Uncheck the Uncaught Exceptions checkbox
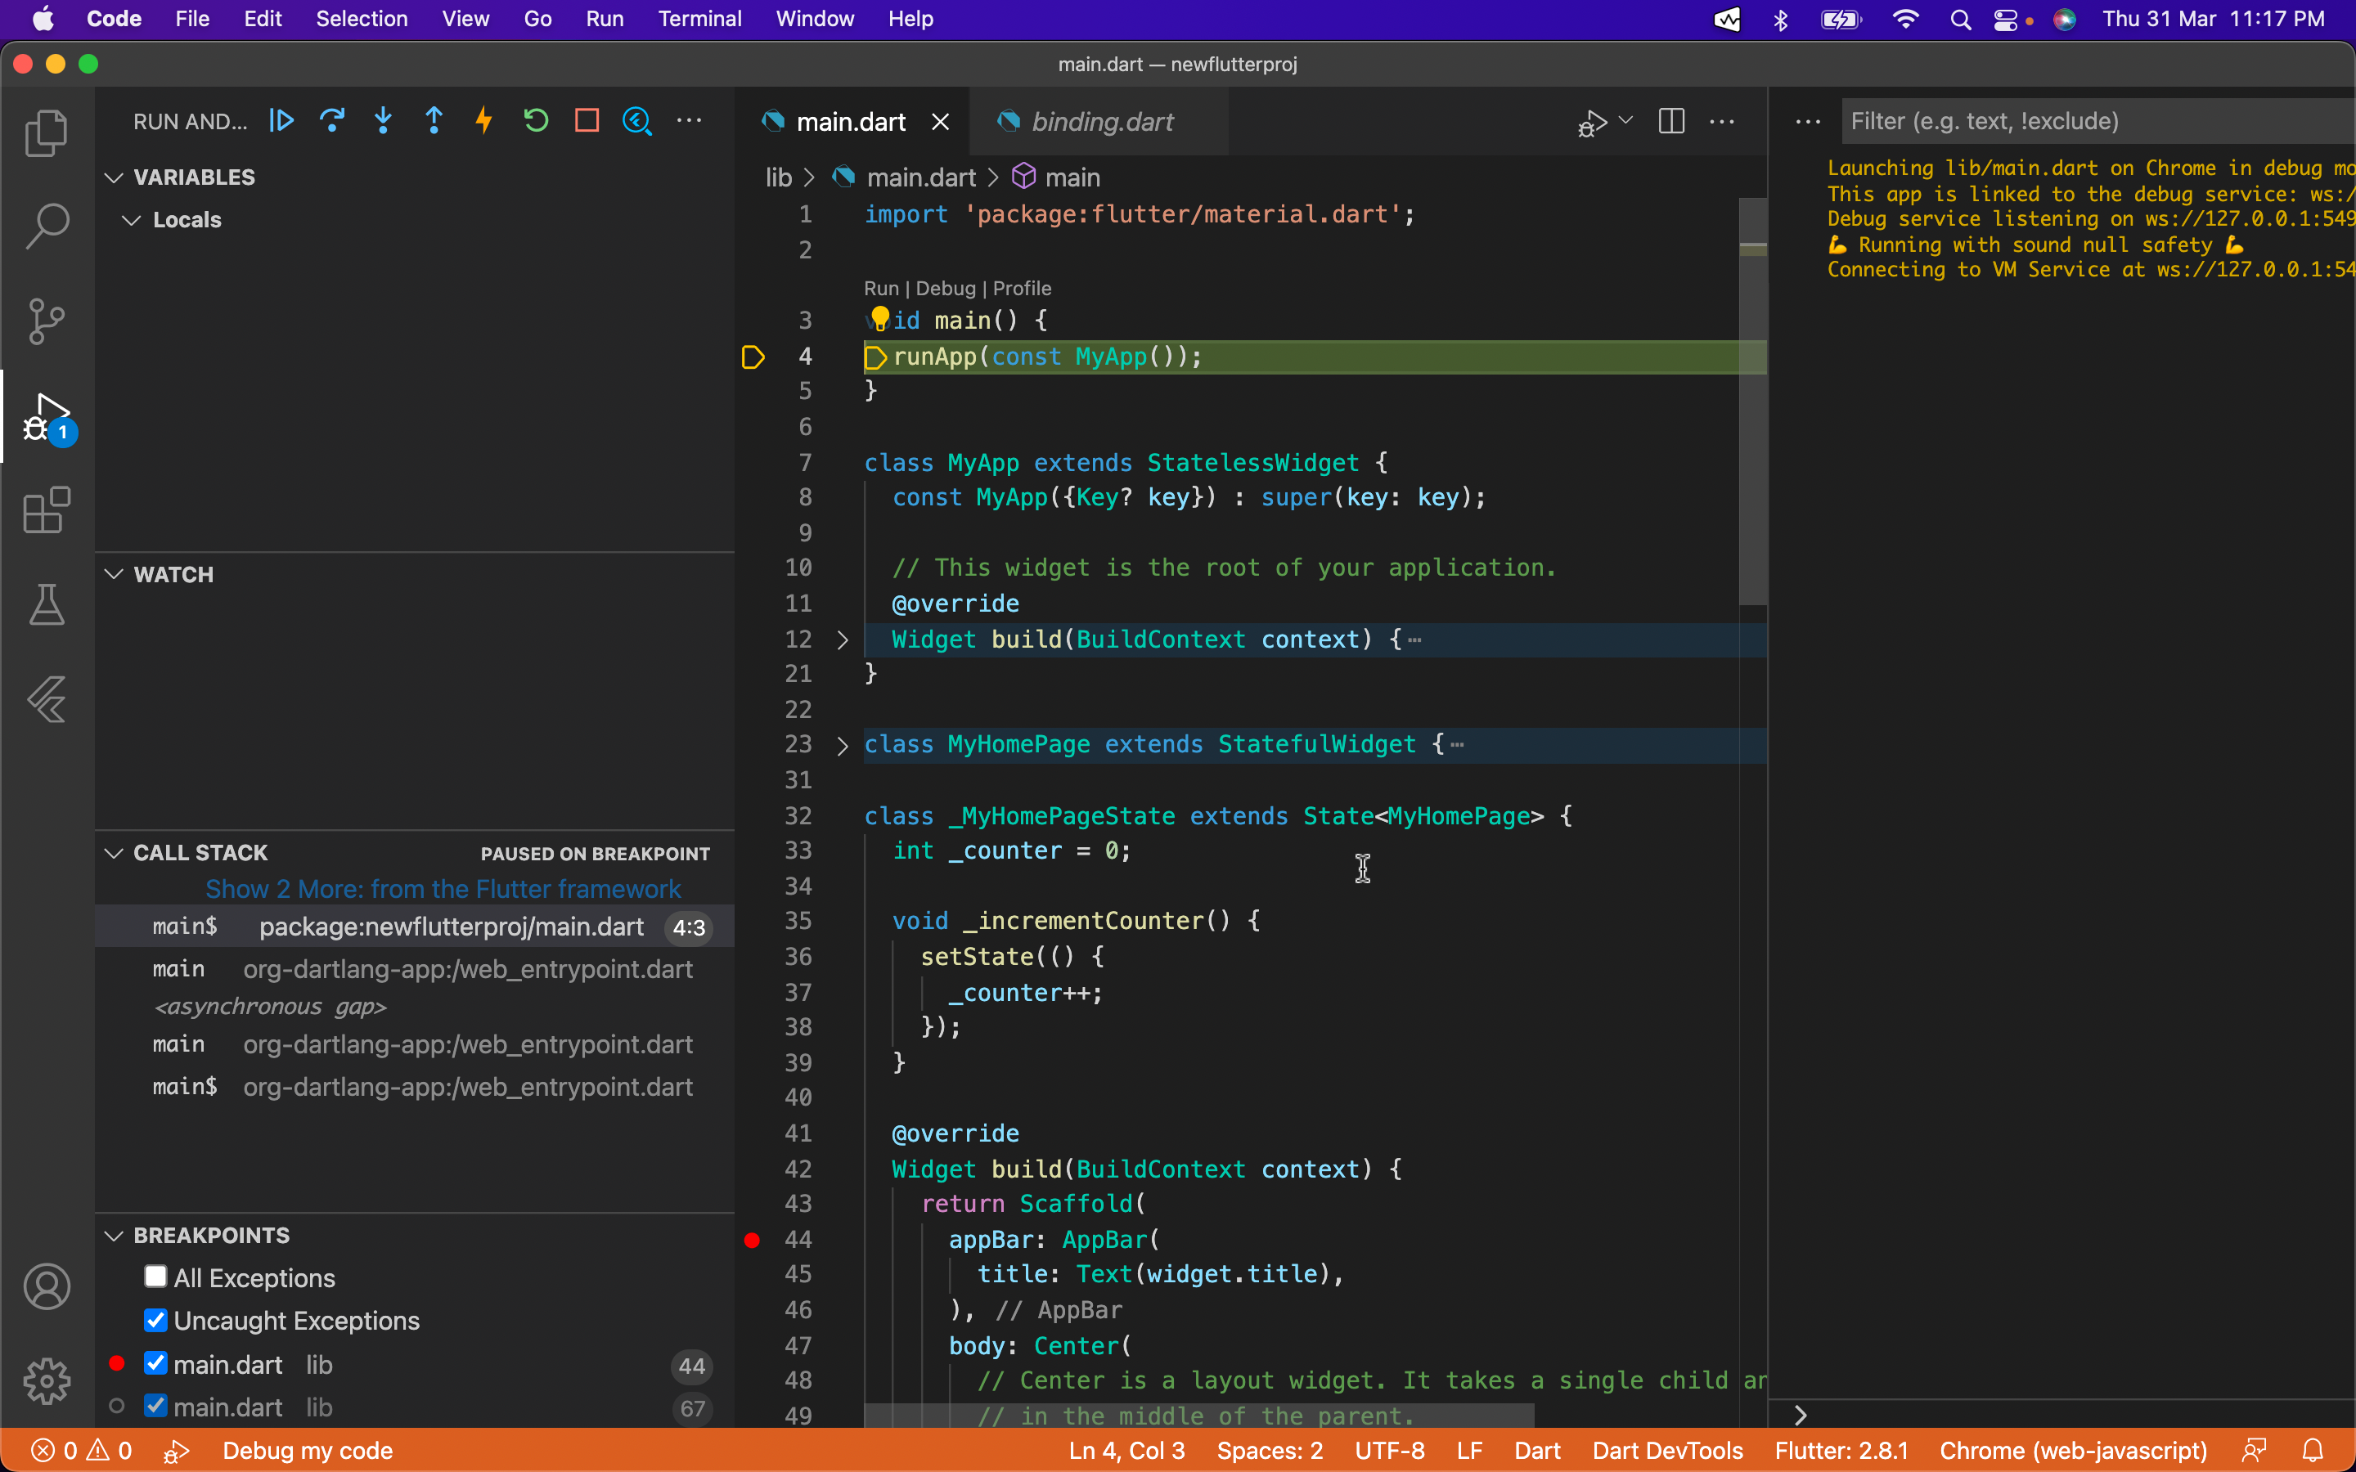Viewport: 2356px width, 1472px height. pos(155,1320)
